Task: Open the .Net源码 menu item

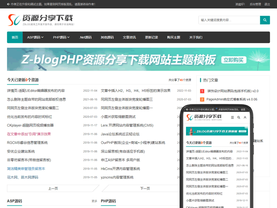Action: (x=85, y=37)
